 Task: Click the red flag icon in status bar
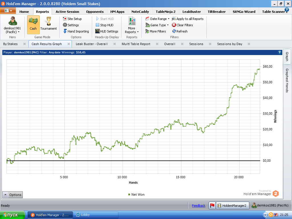[x=212, y=205]
